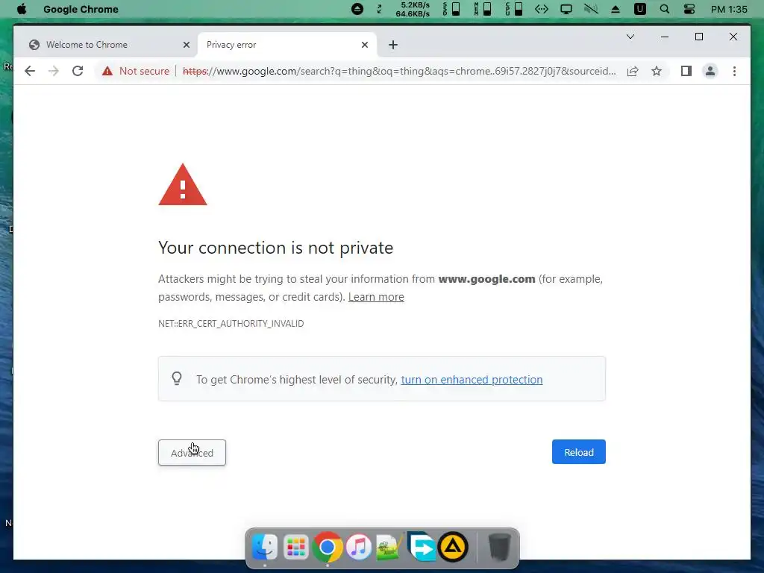Click the address bar URL

tap(399, 71)
